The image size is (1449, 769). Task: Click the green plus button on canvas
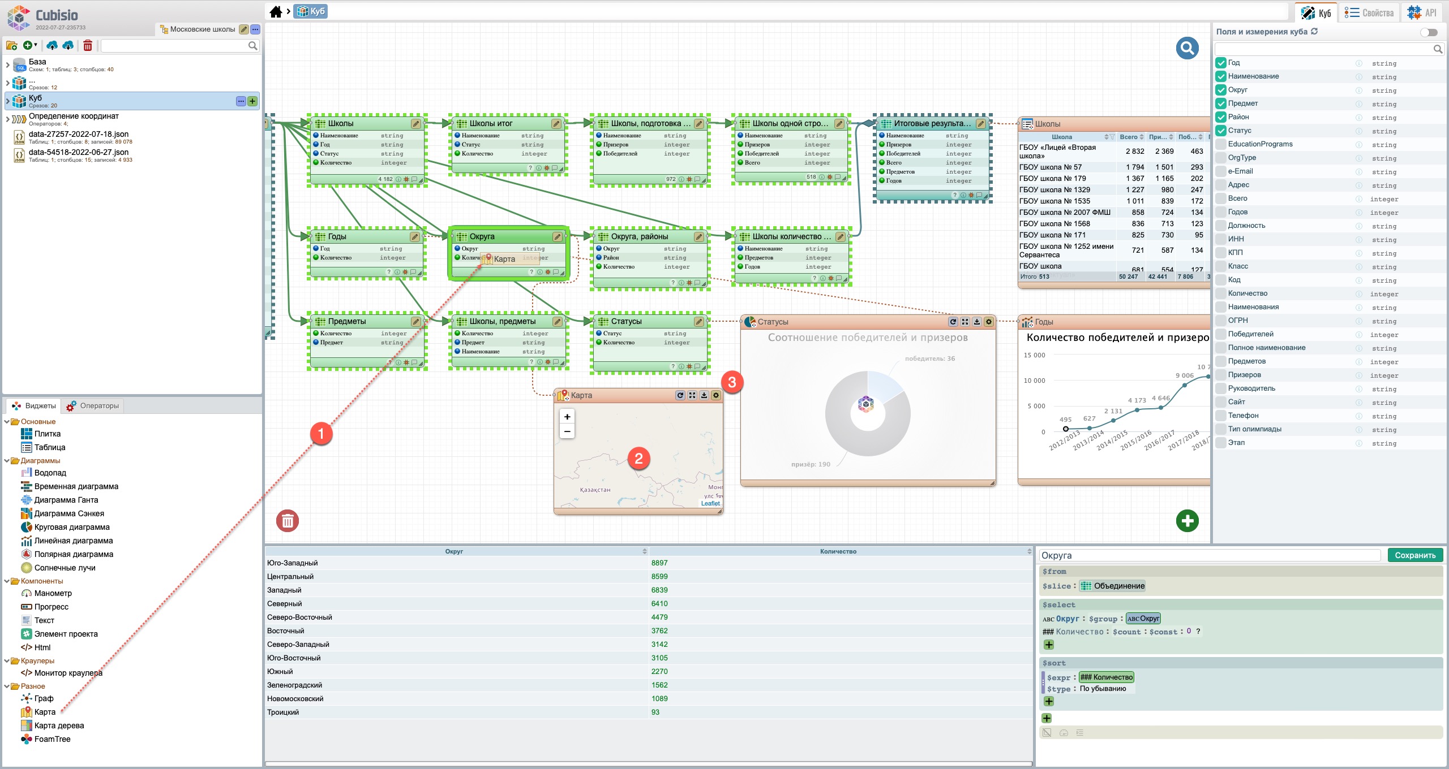(x=1187, y=520)
